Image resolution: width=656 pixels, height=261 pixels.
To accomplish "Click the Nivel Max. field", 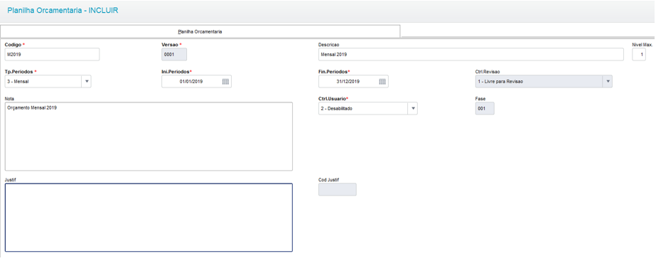I will coord(639,55).
